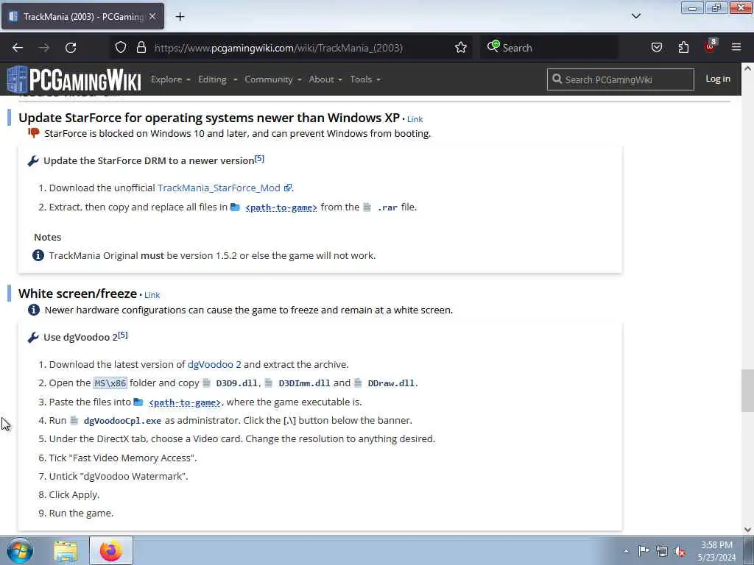List all tabs with the chevron

click(x=635, y=16)
